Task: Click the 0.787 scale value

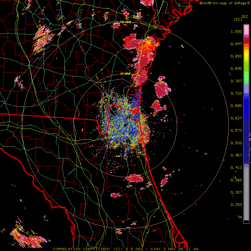Action: click(236, 81)
